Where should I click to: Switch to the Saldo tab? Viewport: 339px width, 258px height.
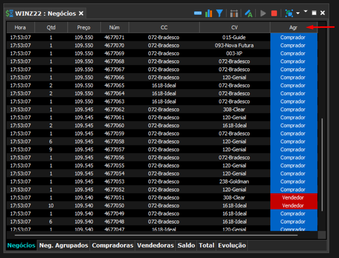186,246
